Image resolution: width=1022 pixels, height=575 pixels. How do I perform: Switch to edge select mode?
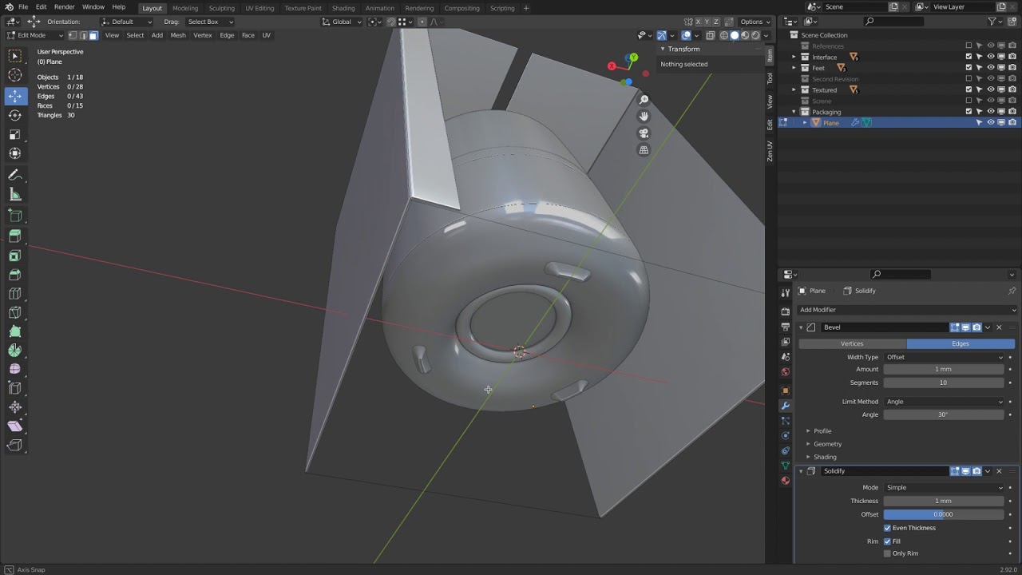coord(83,35)
